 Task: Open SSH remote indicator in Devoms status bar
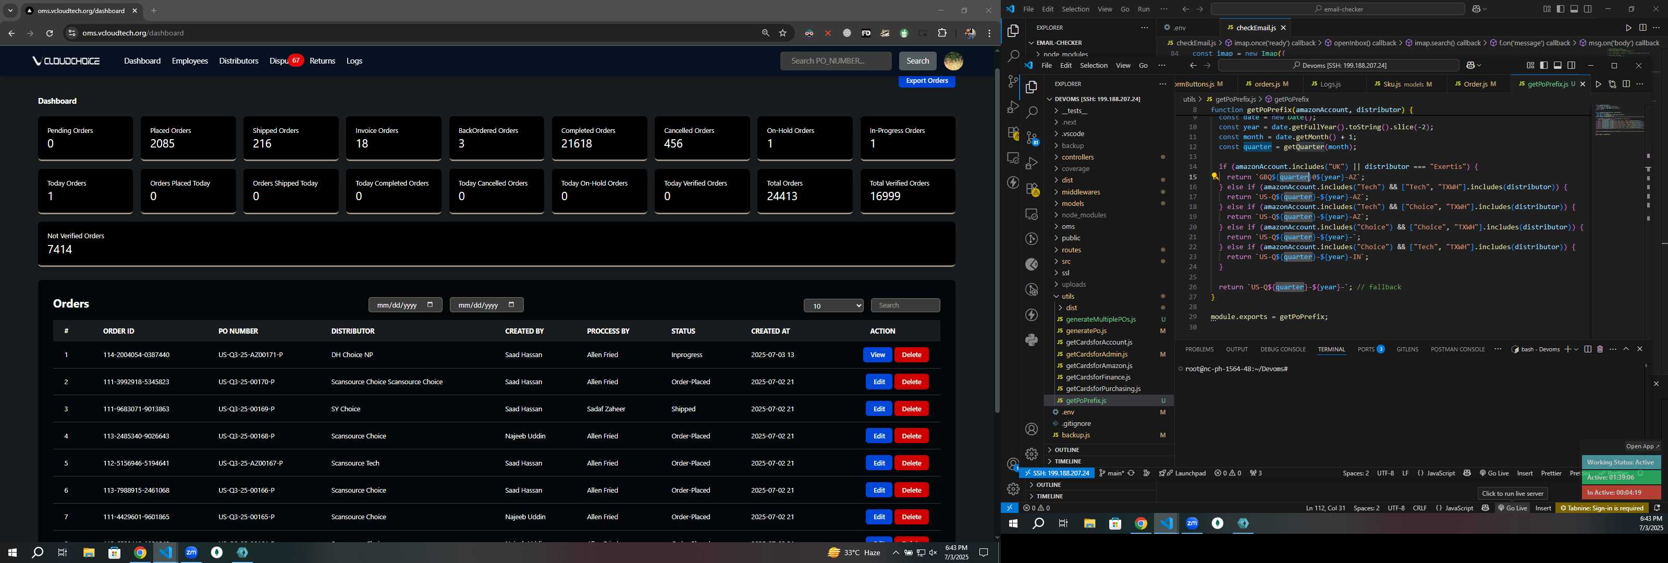click(1057, 473)
